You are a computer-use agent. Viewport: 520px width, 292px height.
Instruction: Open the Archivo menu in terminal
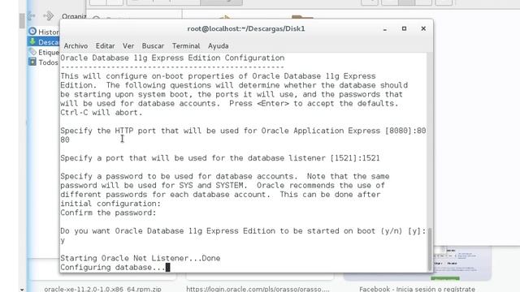[x=76, y=46]
